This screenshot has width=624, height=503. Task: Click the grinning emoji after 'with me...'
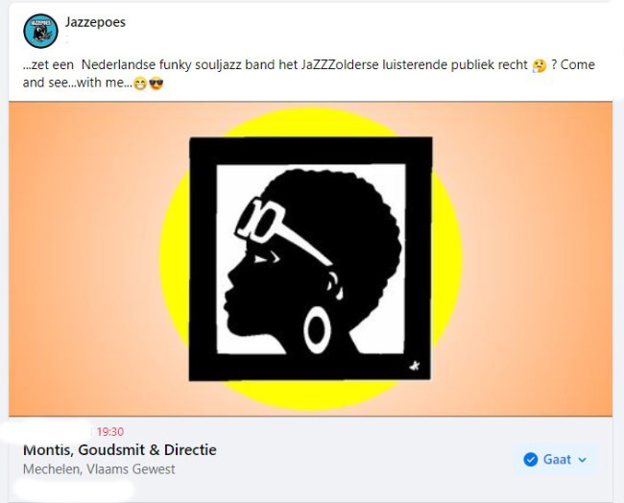click(140, 84)
